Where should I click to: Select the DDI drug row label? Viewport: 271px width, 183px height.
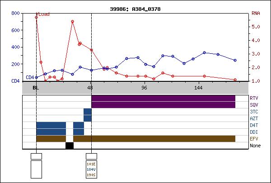click(254, 132)
